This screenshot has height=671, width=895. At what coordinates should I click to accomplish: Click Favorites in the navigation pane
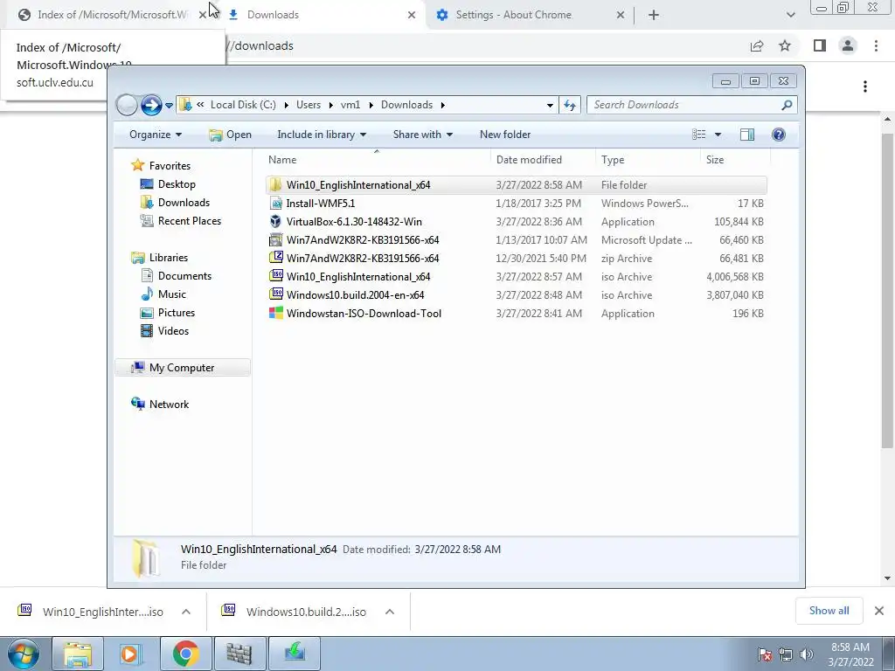(170, 165)
